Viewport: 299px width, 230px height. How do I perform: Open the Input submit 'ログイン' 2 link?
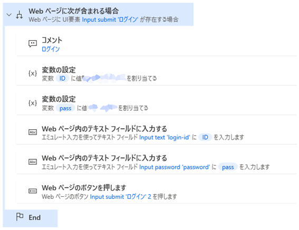[x=121, y=197]
